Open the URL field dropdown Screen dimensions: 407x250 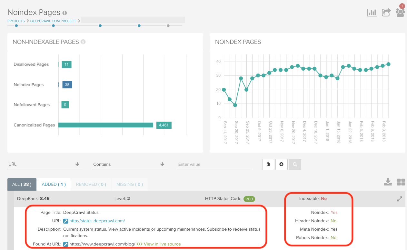(45, 164)
